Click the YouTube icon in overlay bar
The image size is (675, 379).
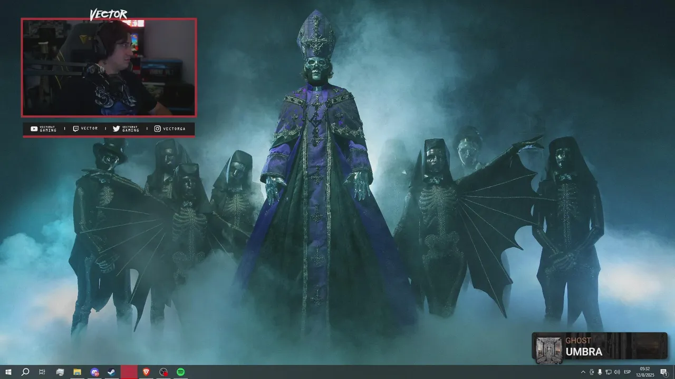(34, 128)
